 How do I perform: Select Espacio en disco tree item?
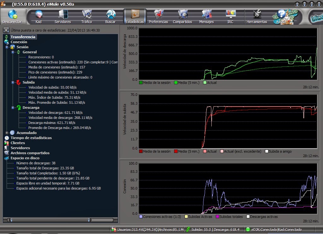click(25, 158)
